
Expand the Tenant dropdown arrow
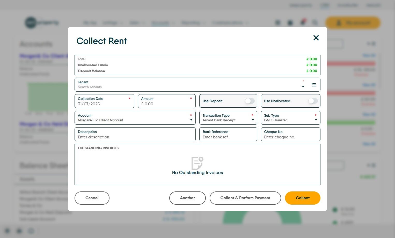[x=303, y=87]
